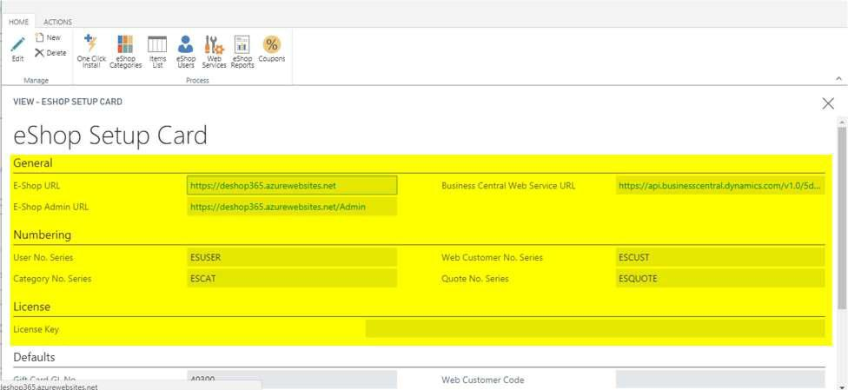
Task: Click the 'User No. Series' label
Action: click(43, 257)
